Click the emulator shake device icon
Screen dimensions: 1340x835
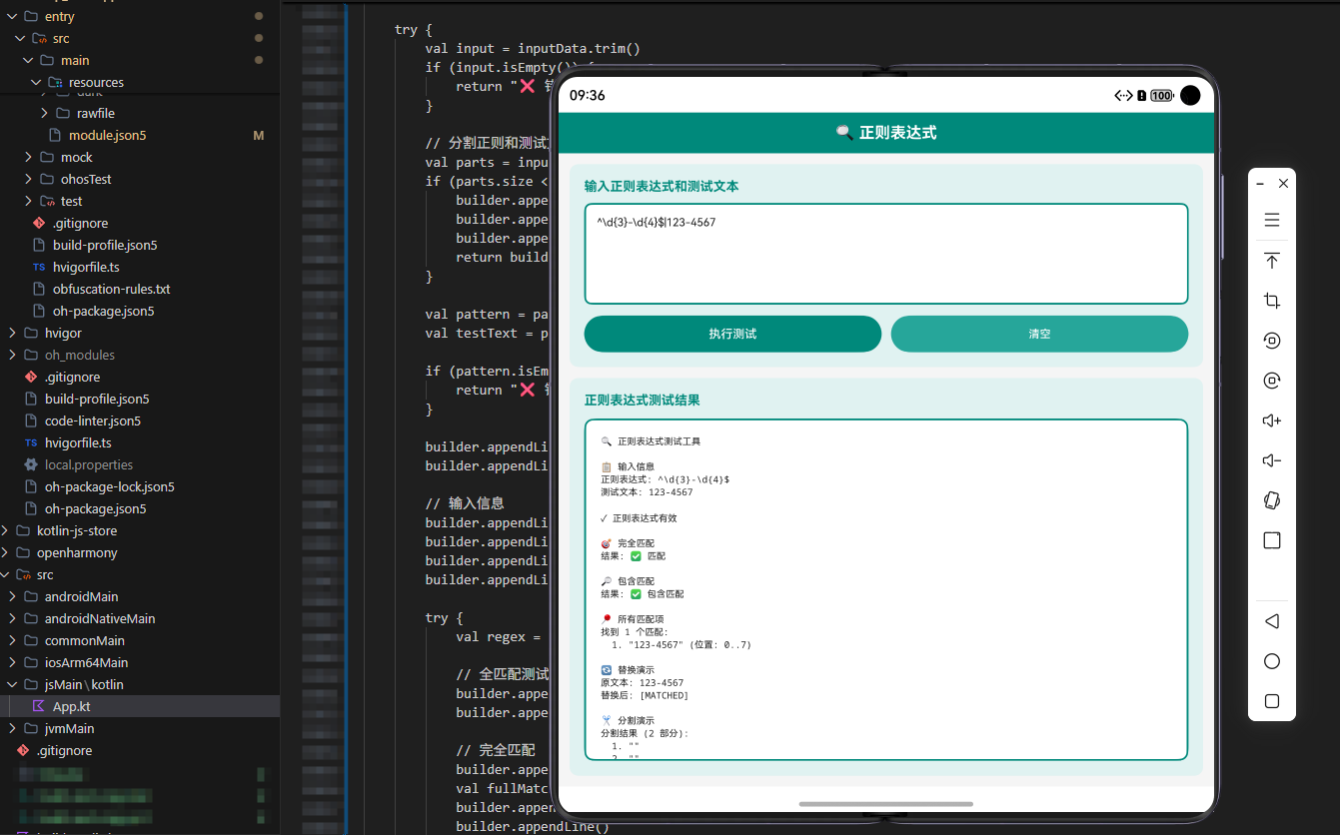point(1272,500)
